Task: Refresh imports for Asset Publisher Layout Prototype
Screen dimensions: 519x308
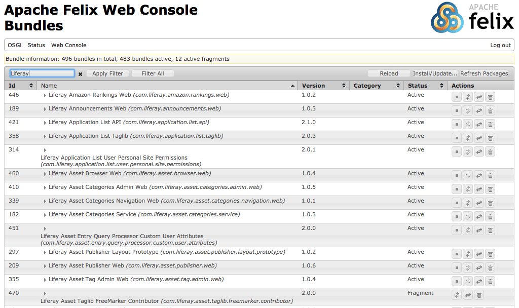Action: 468,254
